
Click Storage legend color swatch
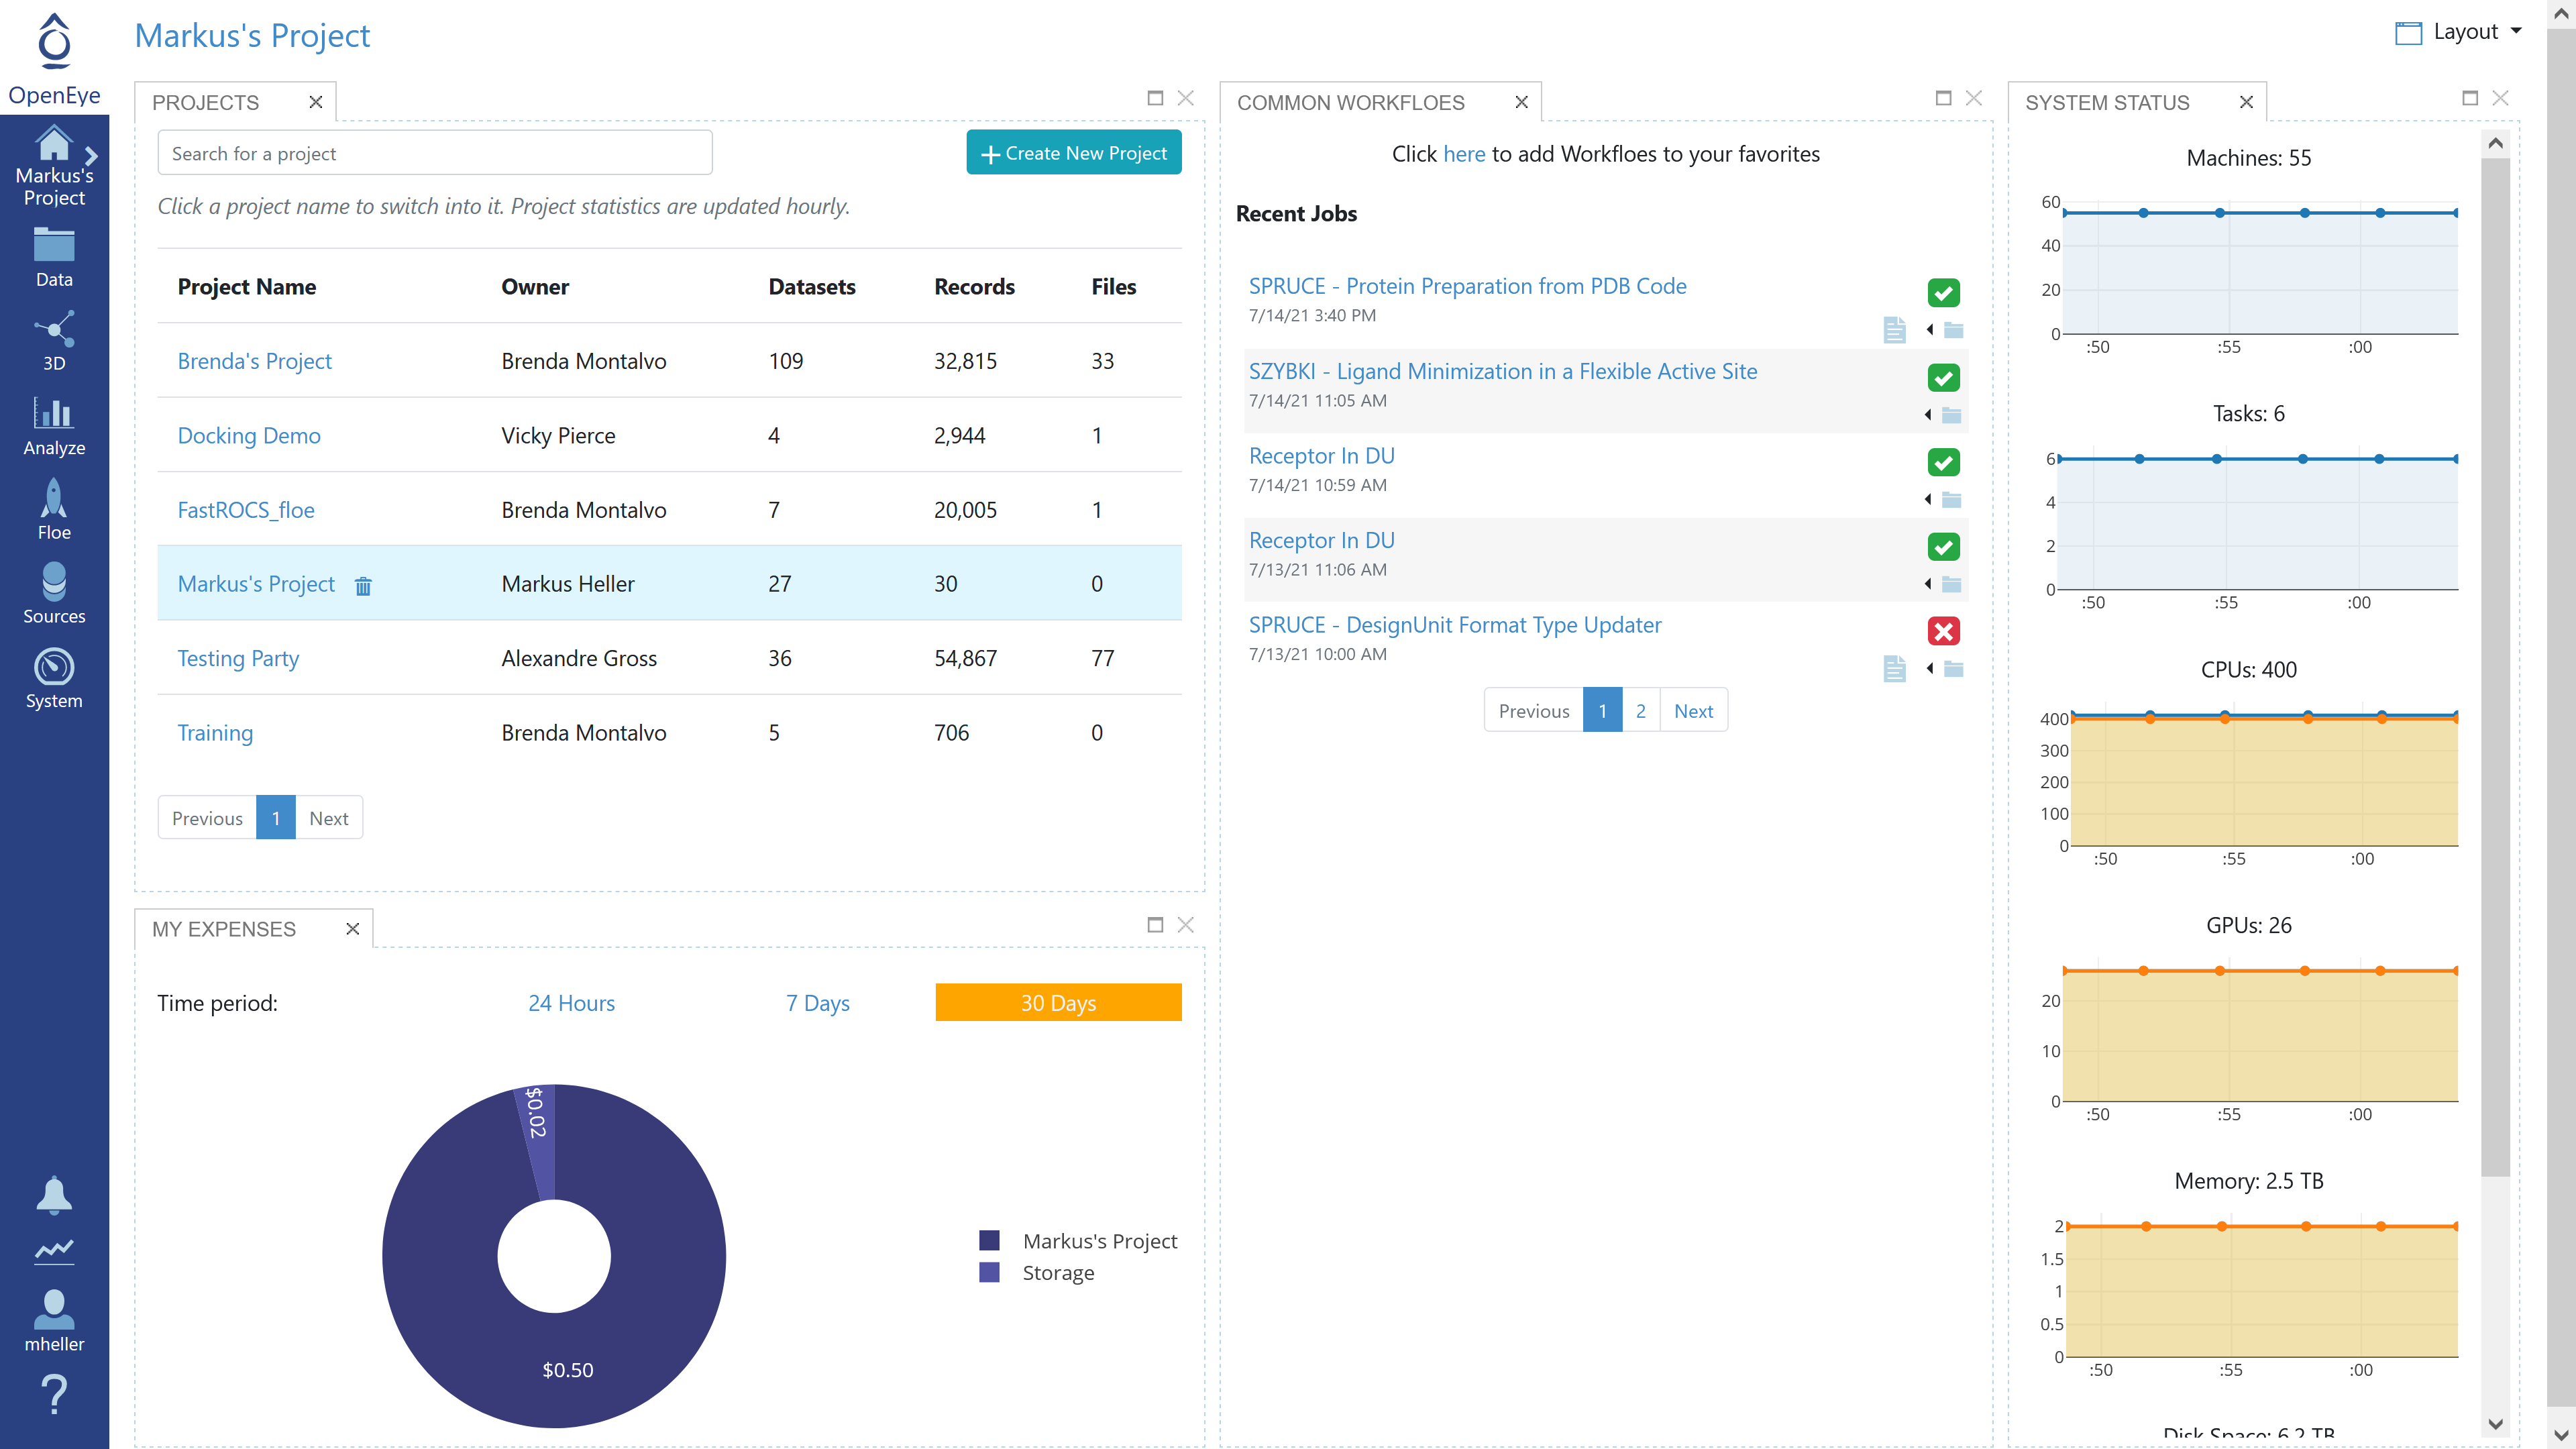pos(989,1273)
